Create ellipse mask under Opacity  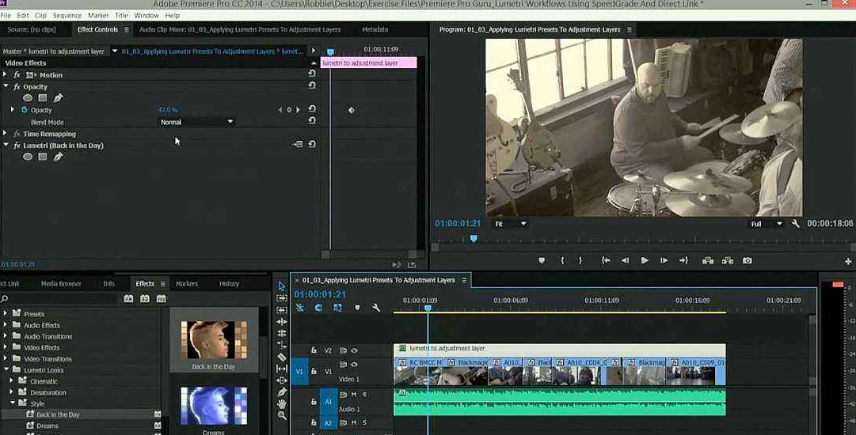[x=28, y=98]
